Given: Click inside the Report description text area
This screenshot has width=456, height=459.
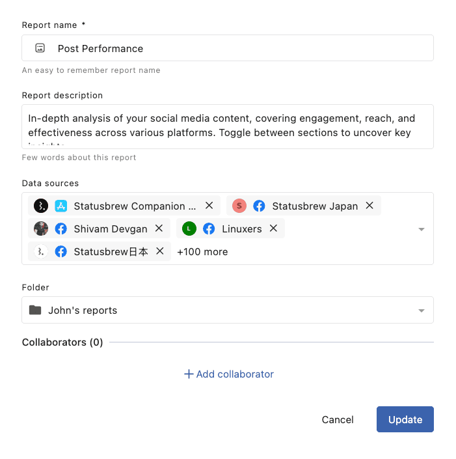Looking at the screenshot, I should point(228,126).
